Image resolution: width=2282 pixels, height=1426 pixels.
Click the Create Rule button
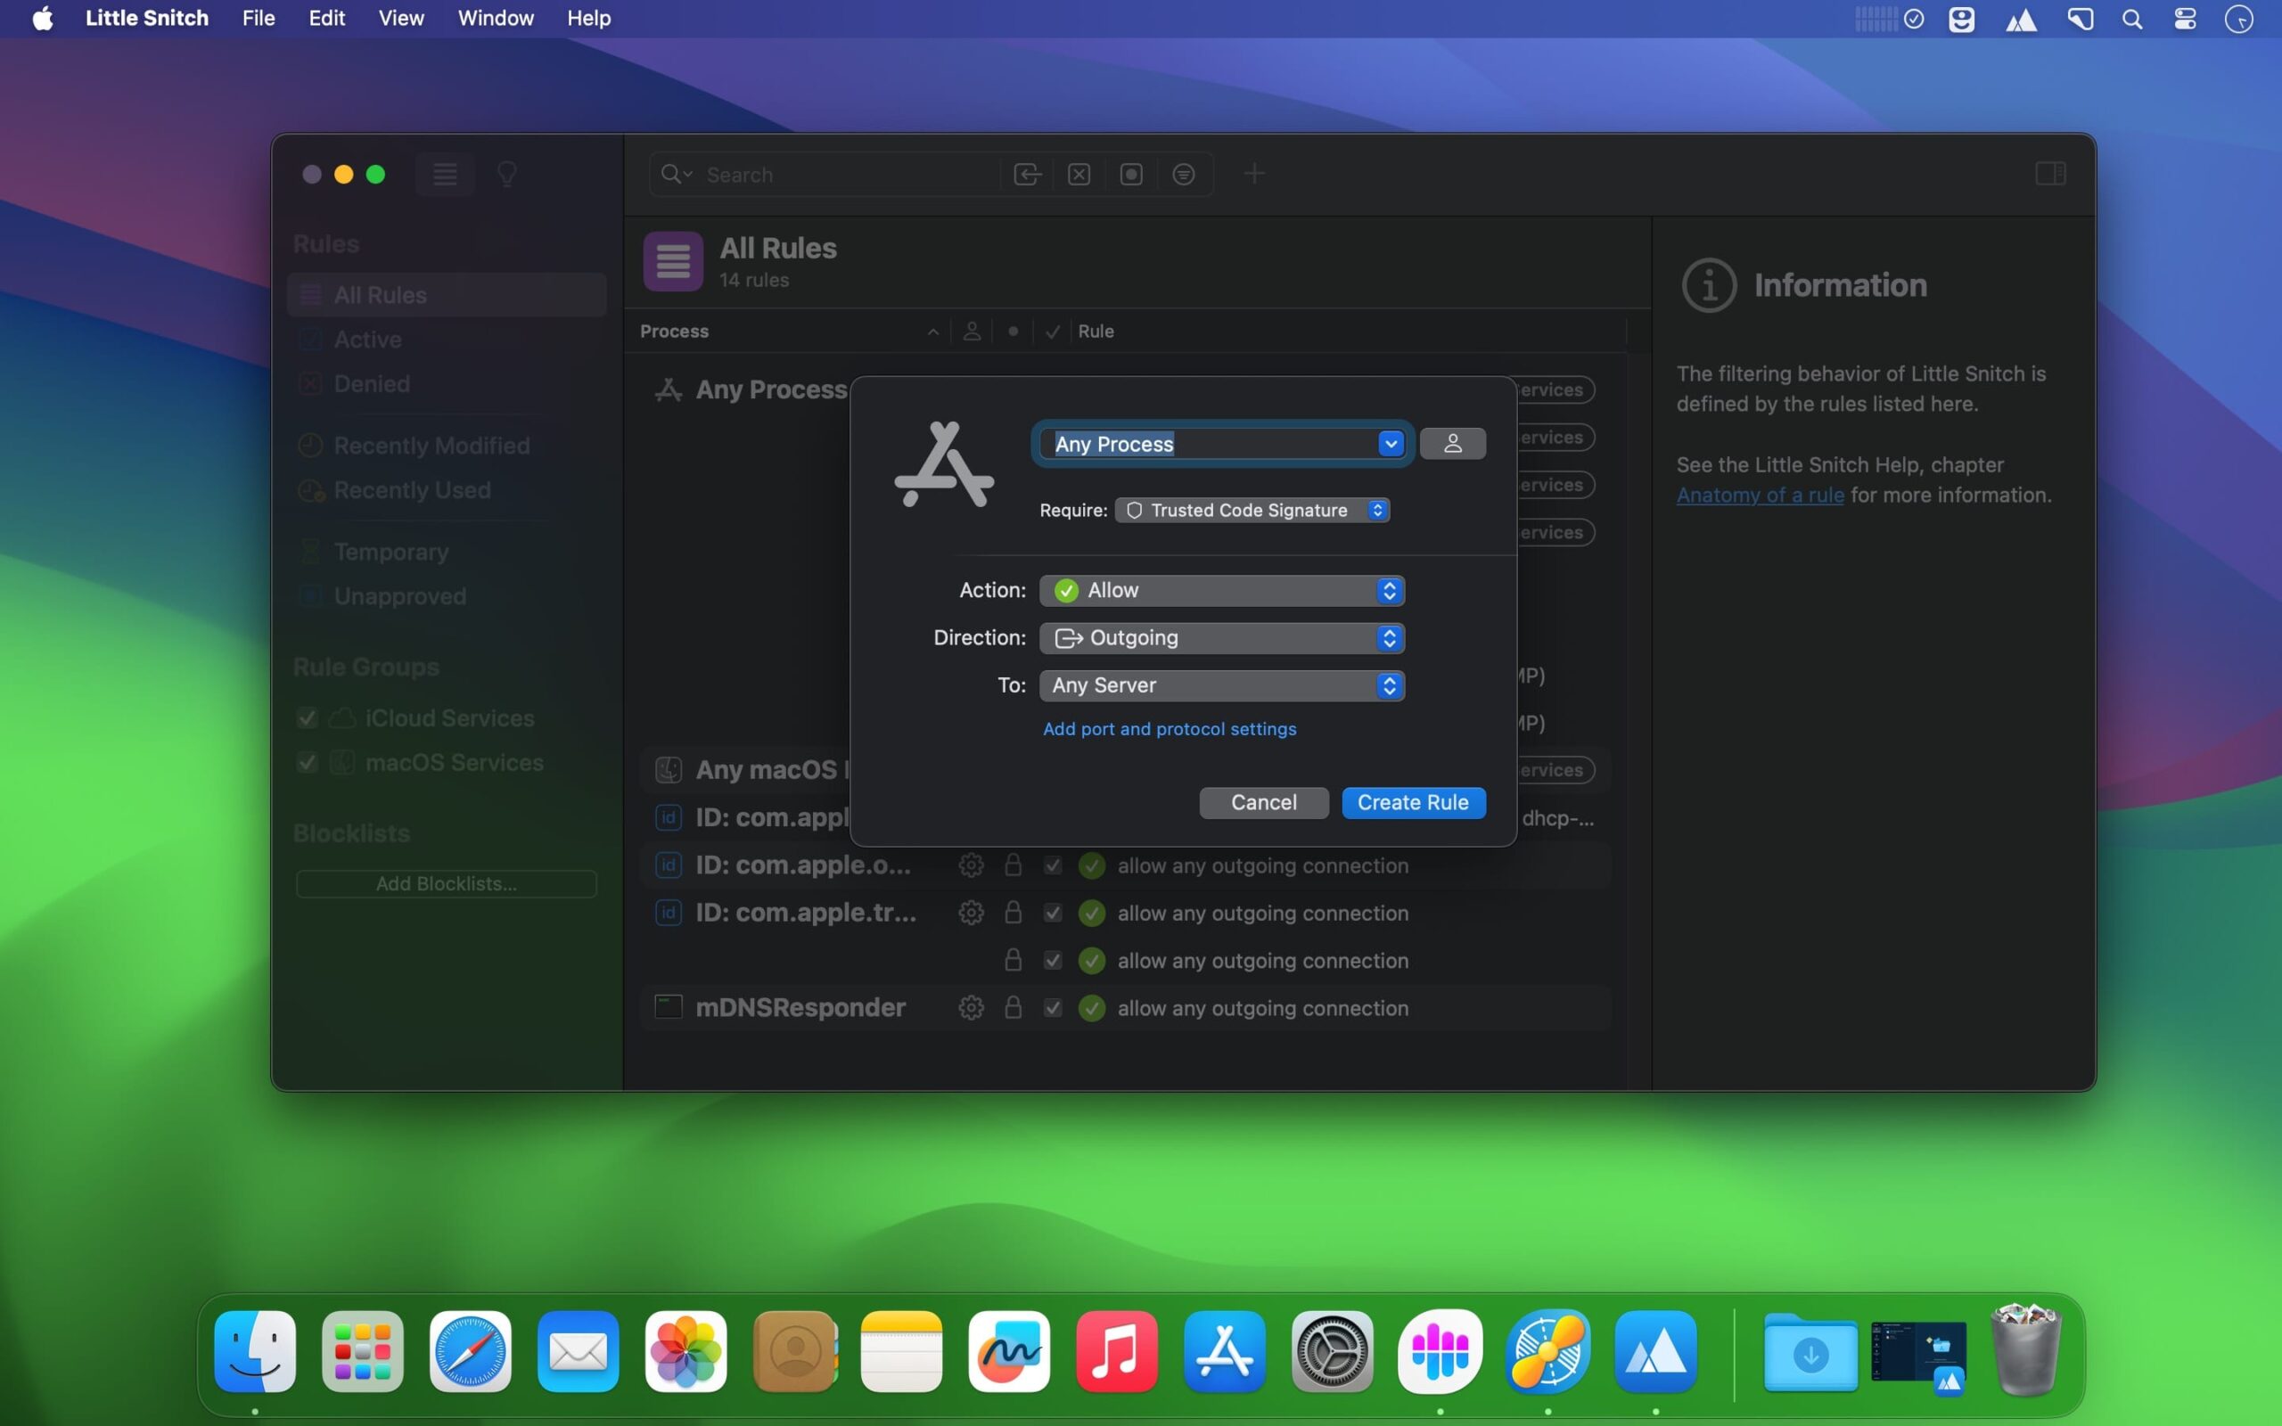[1413, 803]
